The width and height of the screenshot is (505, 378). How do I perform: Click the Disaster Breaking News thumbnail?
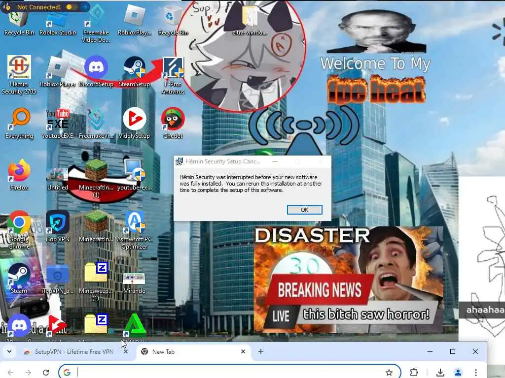349,279
